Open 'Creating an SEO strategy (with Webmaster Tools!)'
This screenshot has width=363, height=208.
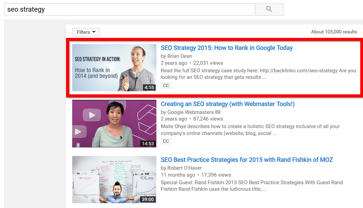coord(228,104)
